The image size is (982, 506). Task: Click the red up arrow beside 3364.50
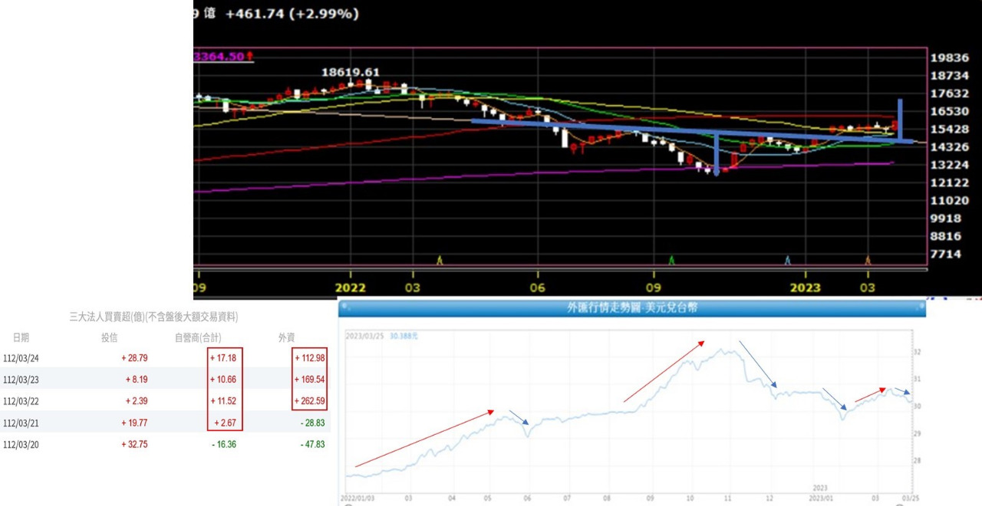249,57
